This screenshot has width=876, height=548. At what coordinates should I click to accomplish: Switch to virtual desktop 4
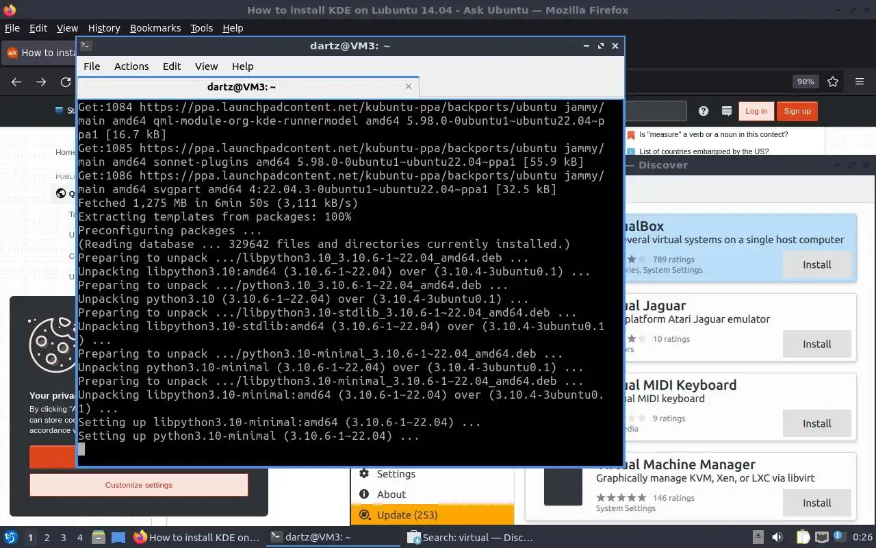(x=80, y=538)
